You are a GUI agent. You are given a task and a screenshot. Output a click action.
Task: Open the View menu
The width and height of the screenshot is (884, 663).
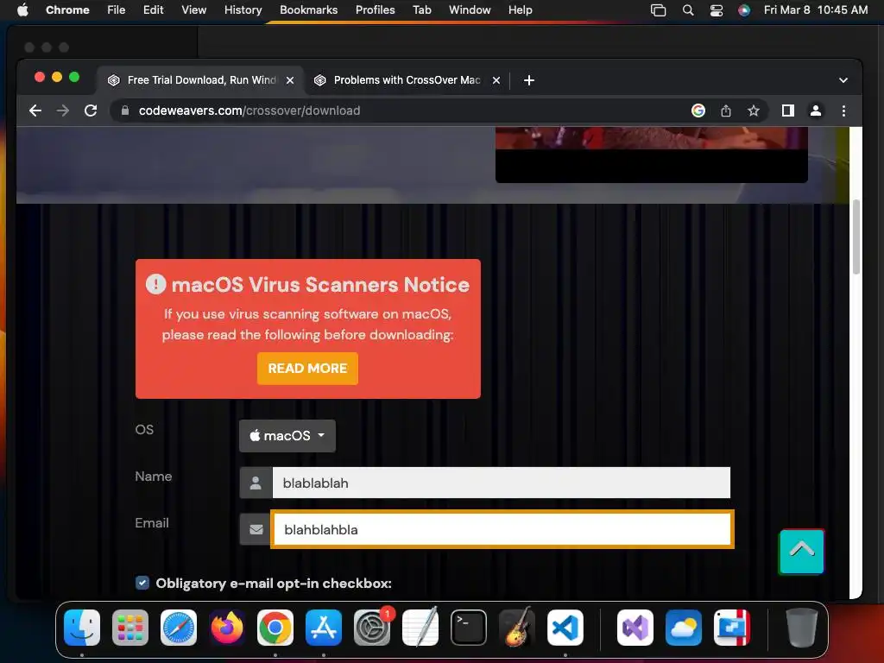coord(193,9)
